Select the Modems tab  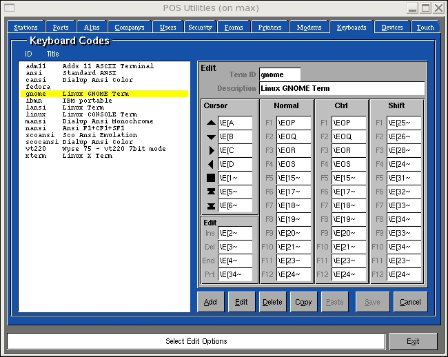pos(309,27)
